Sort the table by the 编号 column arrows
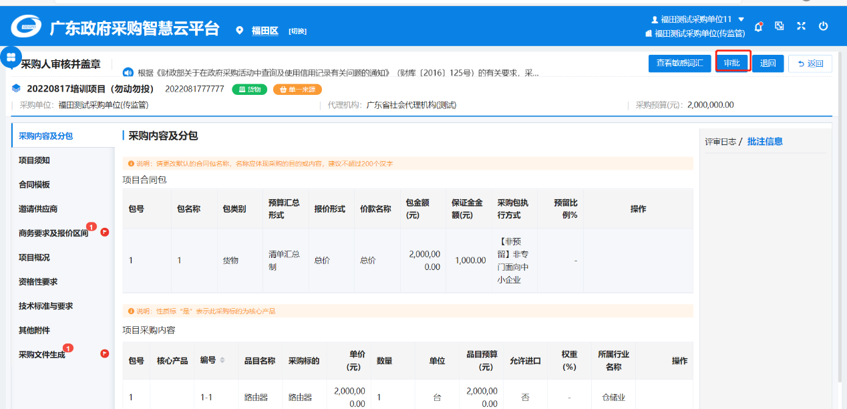The height and width of the screenshot is (409, 847). pos(222,360)
